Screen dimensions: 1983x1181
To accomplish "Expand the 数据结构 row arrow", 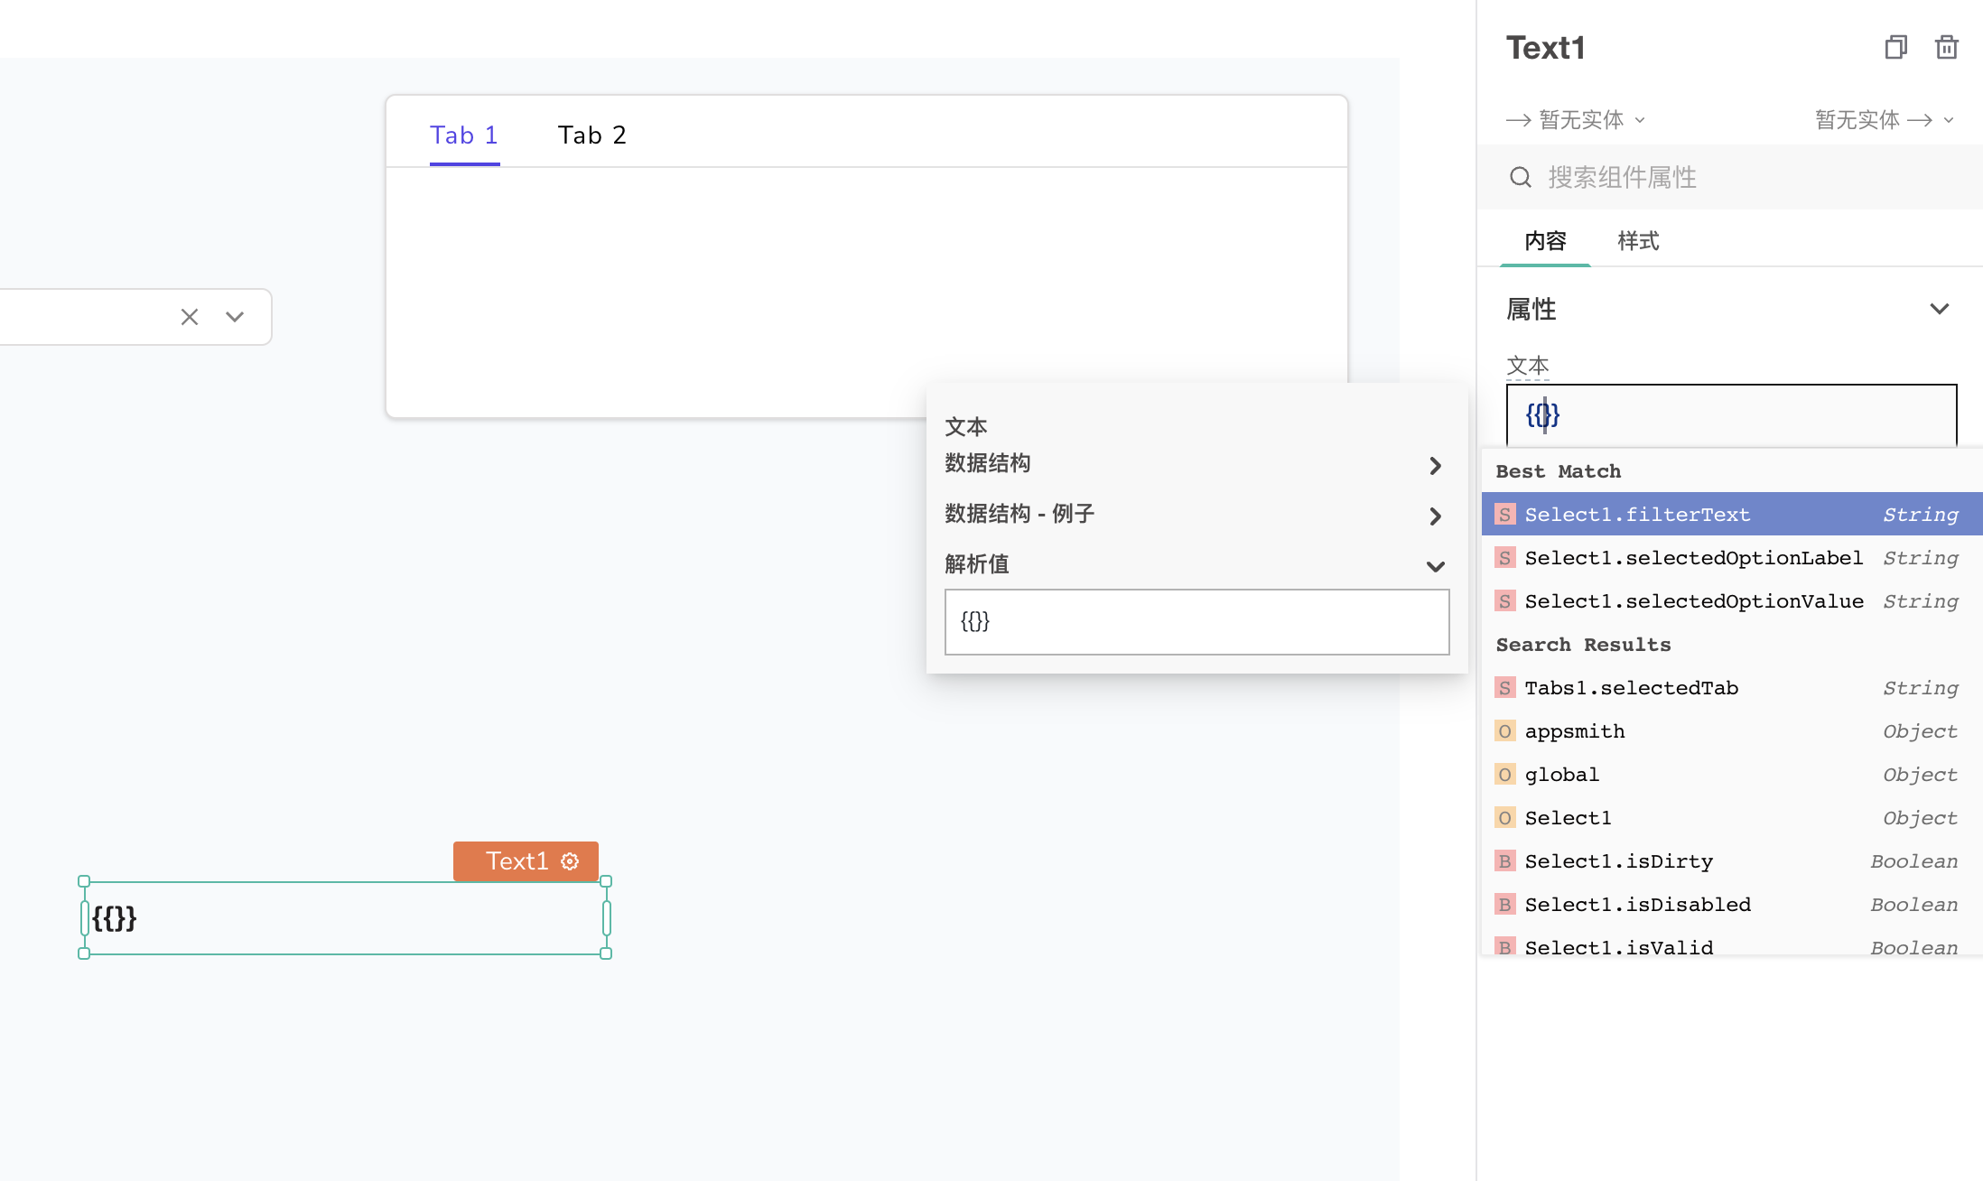I will tap(1435, 466).
